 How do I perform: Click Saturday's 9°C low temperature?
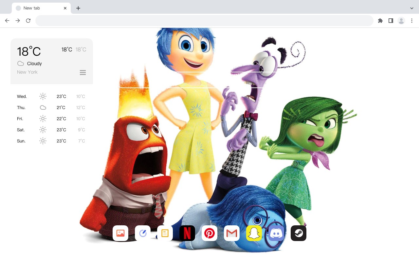(x=82, y=130)
